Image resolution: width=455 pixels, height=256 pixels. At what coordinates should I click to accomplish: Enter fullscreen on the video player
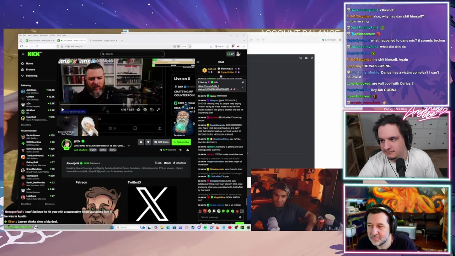(158, 110)
